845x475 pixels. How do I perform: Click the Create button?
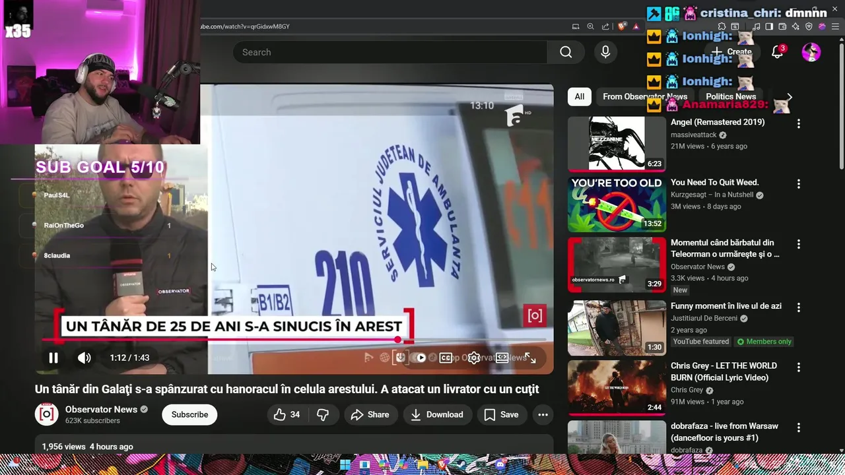point(731,51)
